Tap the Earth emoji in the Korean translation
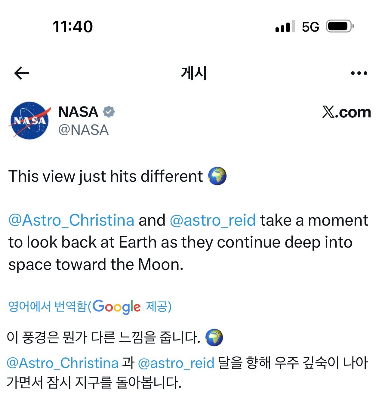The width and height of the screenshot is (388, 401). (214, 338)
